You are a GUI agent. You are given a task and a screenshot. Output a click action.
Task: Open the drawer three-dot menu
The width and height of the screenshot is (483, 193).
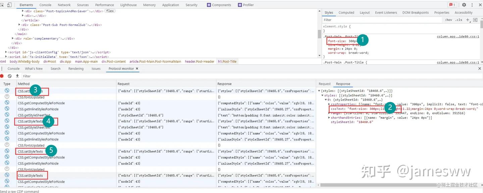pos(2,68)
